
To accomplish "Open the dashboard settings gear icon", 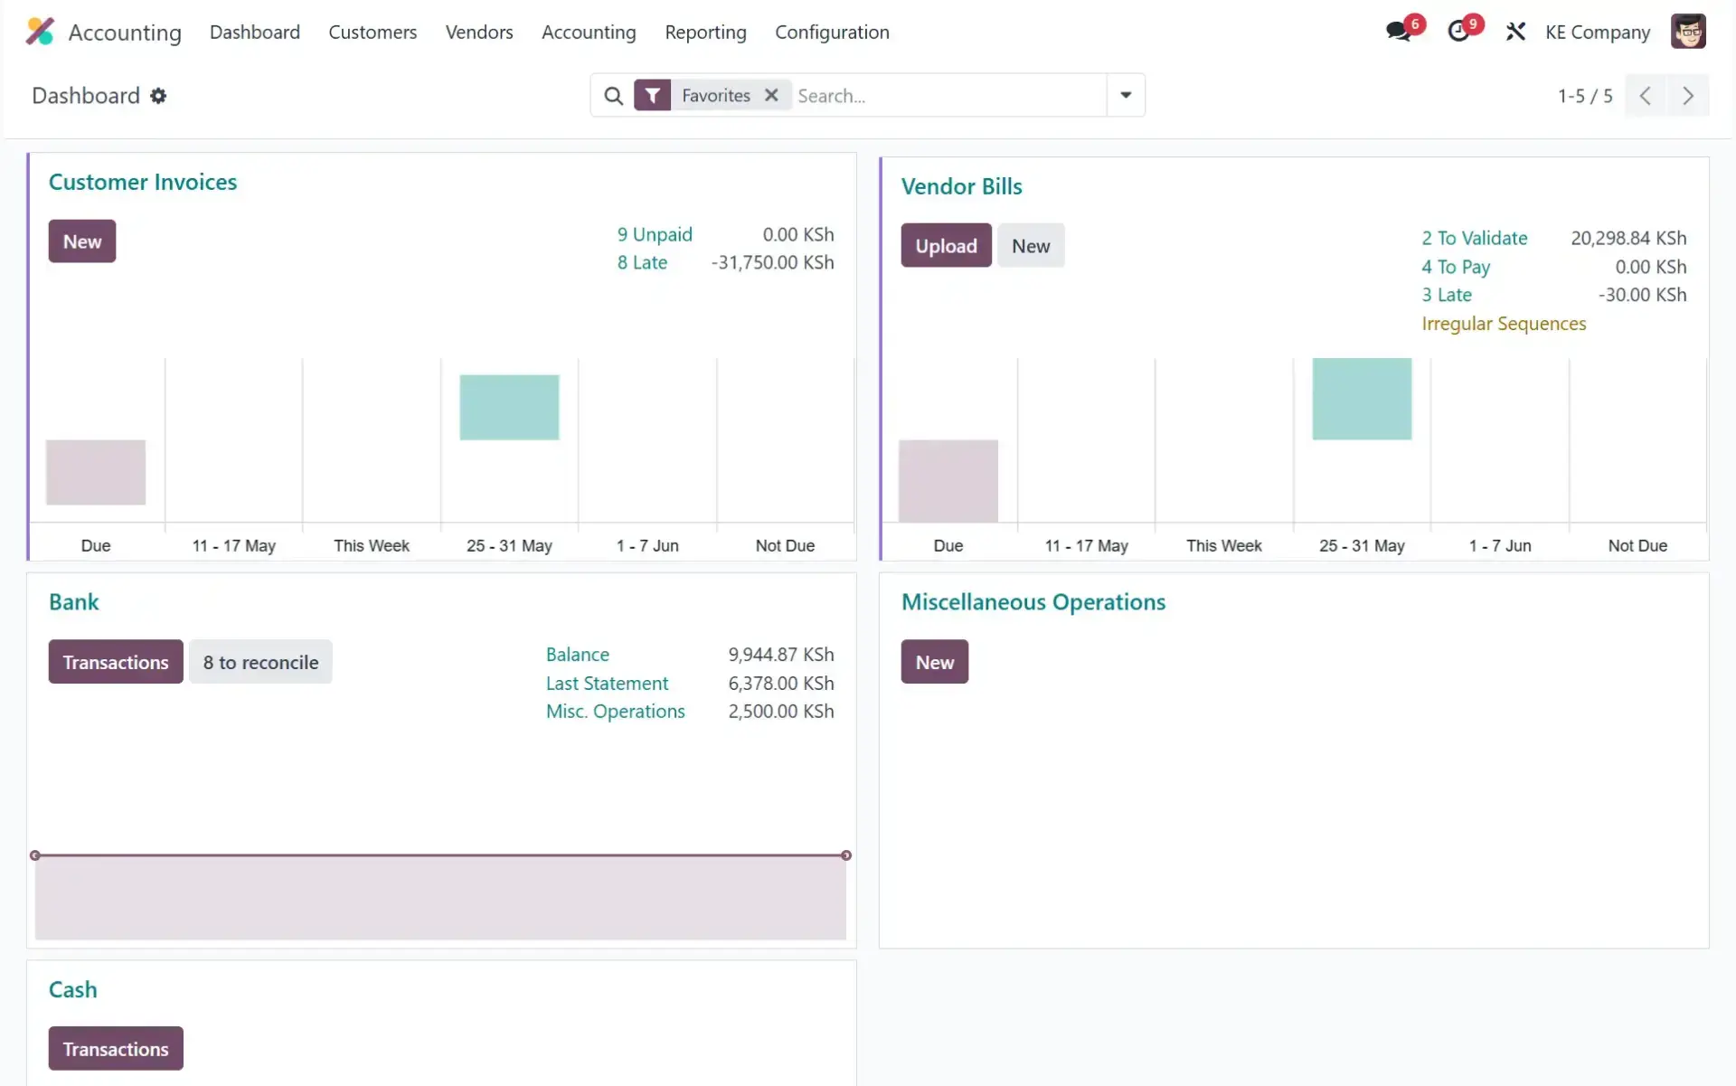I will tap(158, 96).
